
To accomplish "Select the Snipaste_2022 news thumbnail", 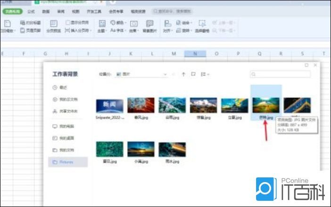I will (x=109, y=106).
